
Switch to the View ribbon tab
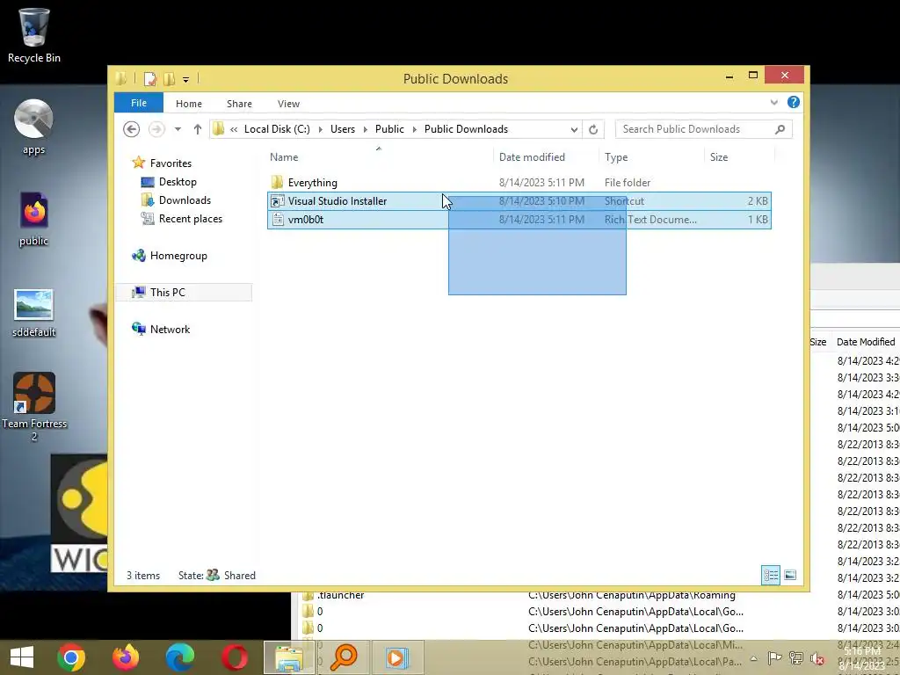point(288,104)
